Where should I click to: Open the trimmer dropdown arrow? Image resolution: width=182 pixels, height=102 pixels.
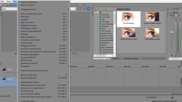coord(75,9)
